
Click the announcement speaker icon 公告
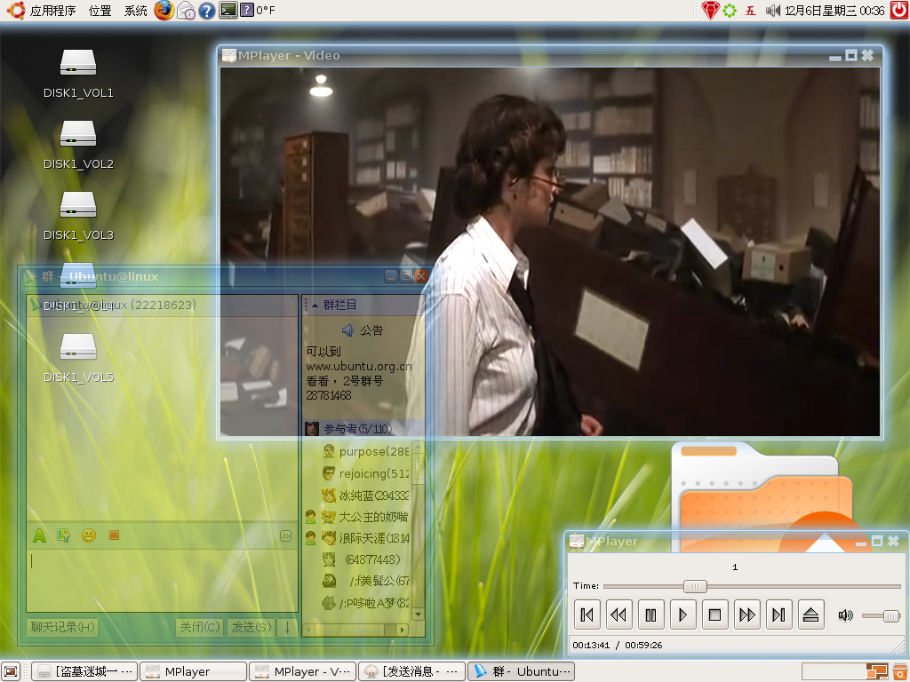coord(347,330)
